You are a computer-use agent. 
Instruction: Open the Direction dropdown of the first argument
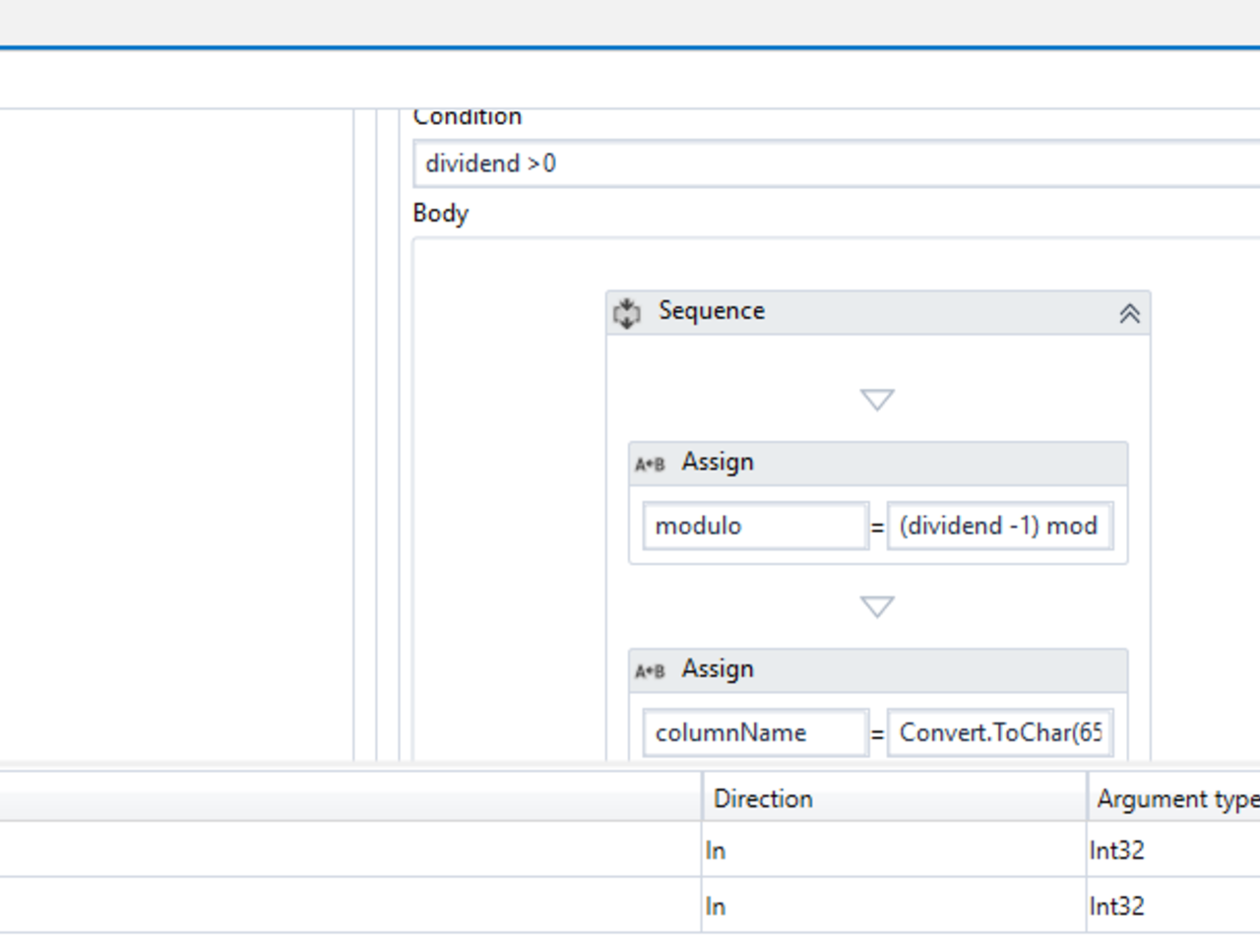click(x=893, y=850)
